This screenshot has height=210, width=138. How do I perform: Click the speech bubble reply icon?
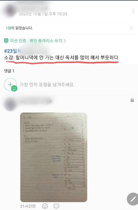tap(56, 206)
